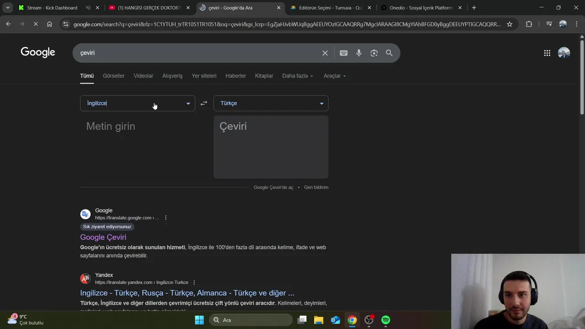Image resolution: width=585 pixels, height=329 pixels.
Task: Switch to the HANGİSİ GERÇEK DOKTOR YouTube tab
Action: pos(149,8)
